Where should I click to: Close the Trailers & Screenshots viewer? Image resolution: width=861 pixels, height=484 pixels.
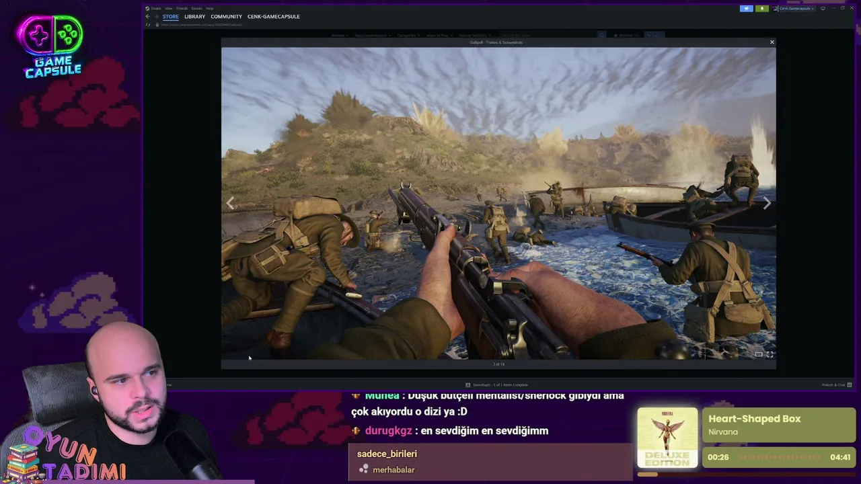[x=772, y=42]
